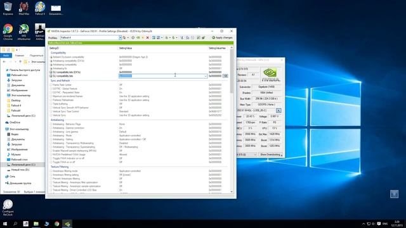Click the yellow star create profile icon
This screenshot has height=228, width=406.
[x=143, y=38]
